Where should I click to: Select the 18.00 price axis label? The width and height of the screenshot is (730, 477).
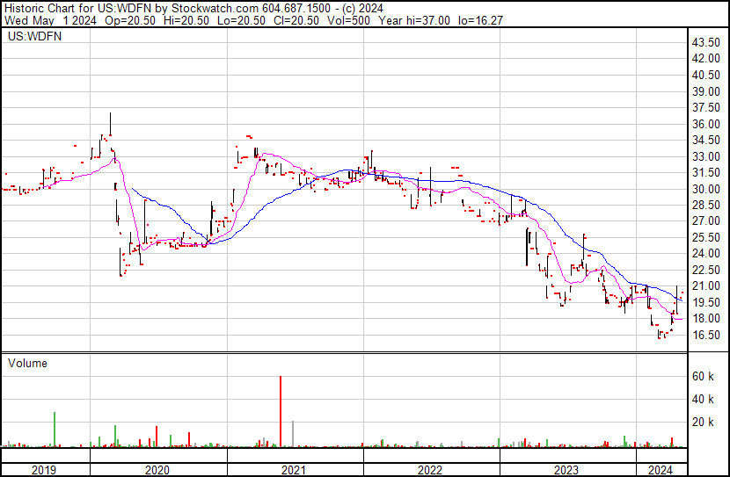[x=705, y=319]
